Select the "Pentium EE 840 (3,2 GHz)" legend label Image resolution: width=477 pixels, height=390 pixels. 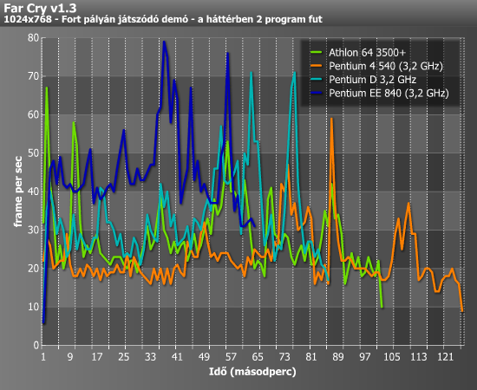click(x=389, y=93)
